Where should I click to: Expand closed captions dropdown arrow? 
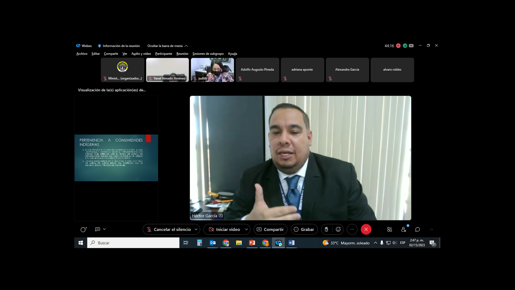pos(104,229)
